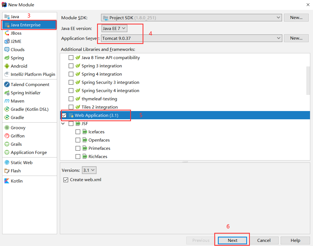Enable Spring Security 4 integration checkbox
The image size is (313, 246).
[x=71, y=90]
